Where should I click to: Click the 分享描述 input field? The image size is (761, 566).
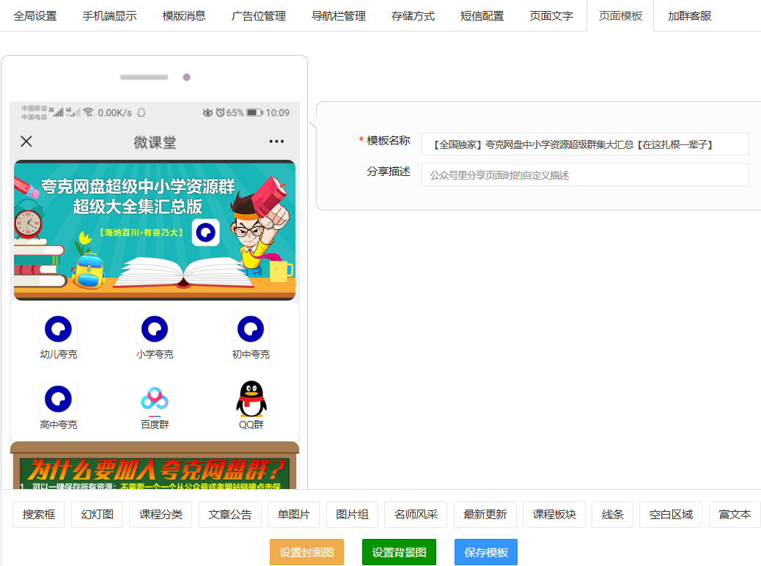pyautogui.click(x=584, y=175)
